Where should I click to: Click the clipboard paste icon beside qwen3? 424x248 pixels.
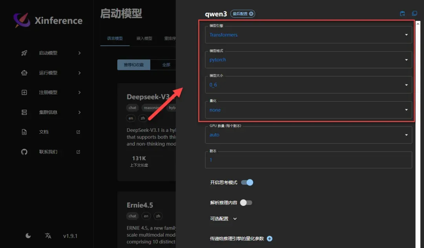402,13
